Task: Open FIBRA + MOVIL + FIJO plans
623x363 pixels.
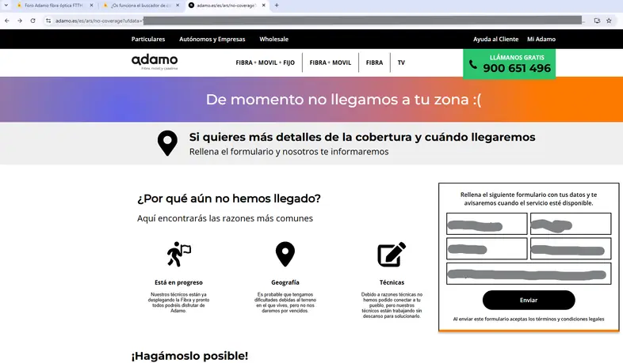Action: (x=265, y=62)
